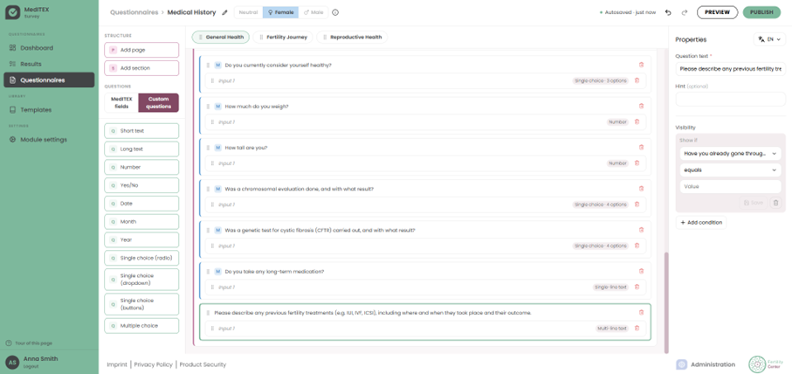Delete the 'Do you currently consider yourself healthy?' question
Viewport: 792px width, 374px height.
[x=641, y=65]
